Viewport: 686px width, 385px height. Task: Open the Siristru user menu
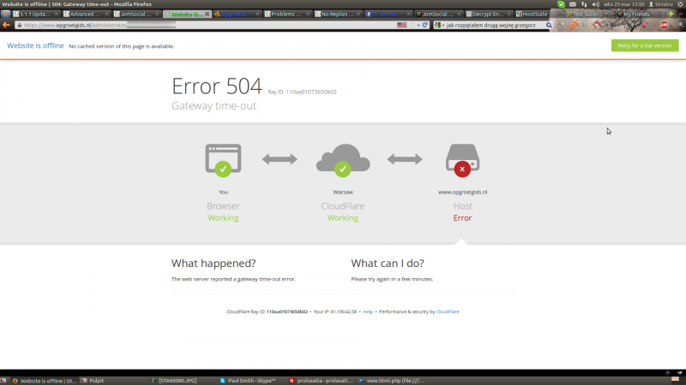pos(660,4)
